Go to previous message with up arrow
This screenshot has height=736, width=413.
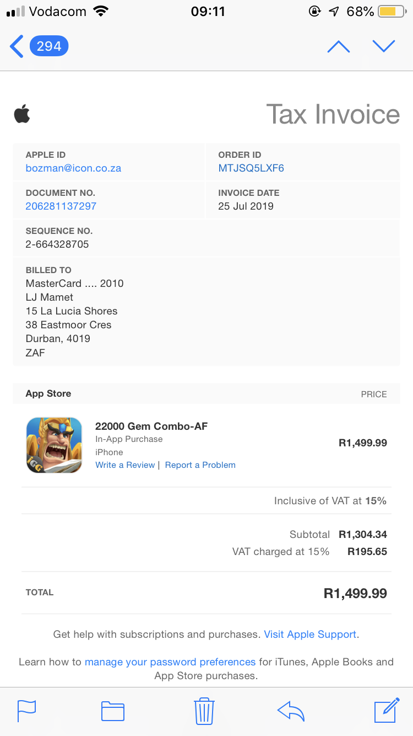[338, 46]
